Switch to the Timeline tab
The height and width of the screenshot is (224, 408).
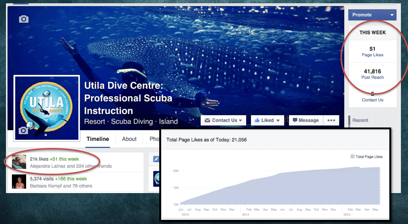pyautogui.click(x=98, y=139)
